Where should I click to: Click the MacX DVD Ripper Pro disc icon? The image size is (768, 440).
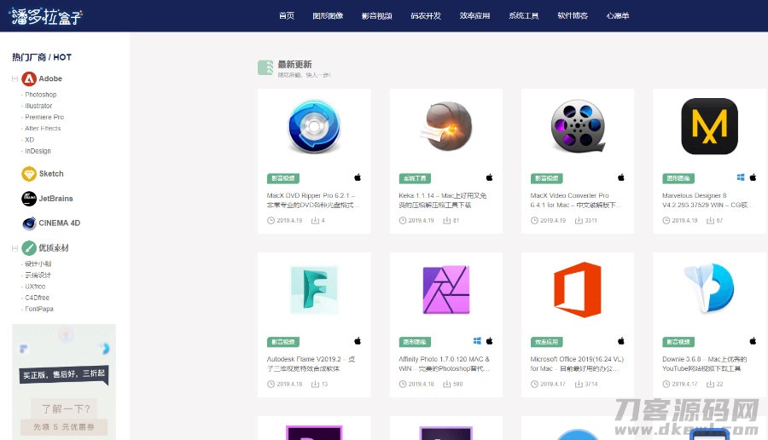point(314,126)
